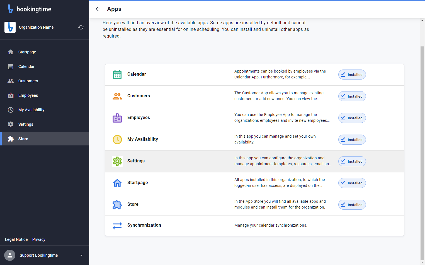Select Store in the sidebar

(x=45, y=139)
